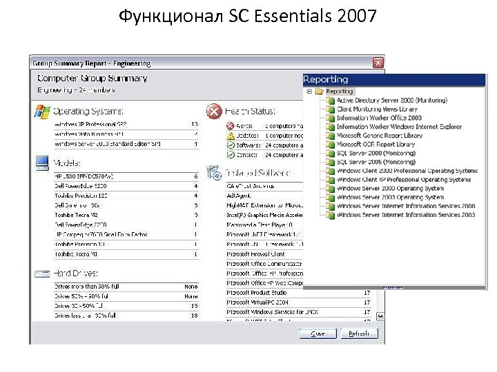Open Windows Client 2000 Professional Operating Systems
497x372 pixels.
click(407, 171)
